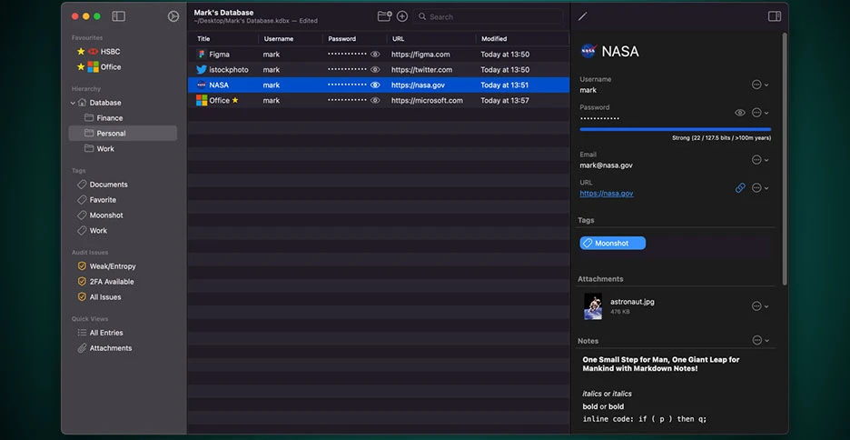
Task: Reveal the Figma row password
Action: (375, 55)
